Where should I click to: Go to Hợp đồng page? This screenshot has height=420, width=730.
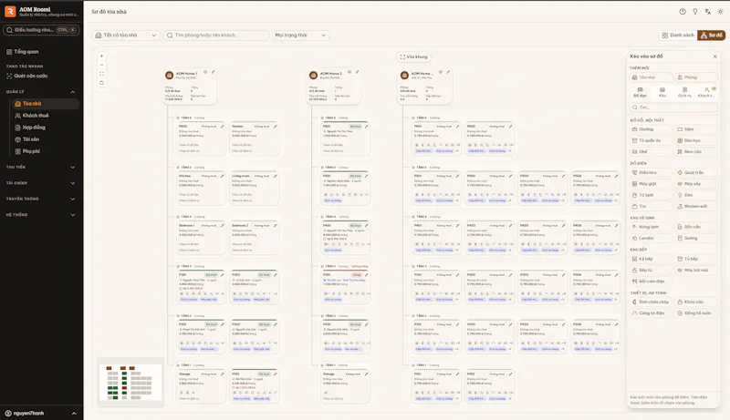pos(45,128)
